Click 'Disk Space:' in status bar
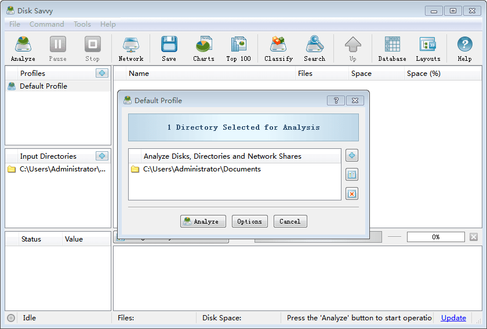This screenshot has width=487, height=329. pos(221,318)
